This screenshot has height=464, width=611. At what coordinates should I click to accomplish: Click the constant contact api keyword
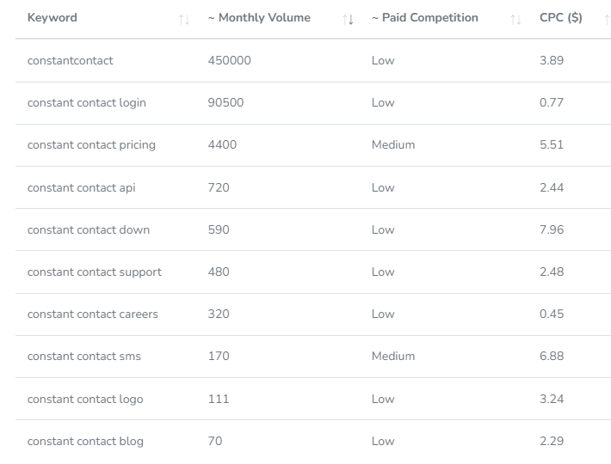click(x=81, y=187)
